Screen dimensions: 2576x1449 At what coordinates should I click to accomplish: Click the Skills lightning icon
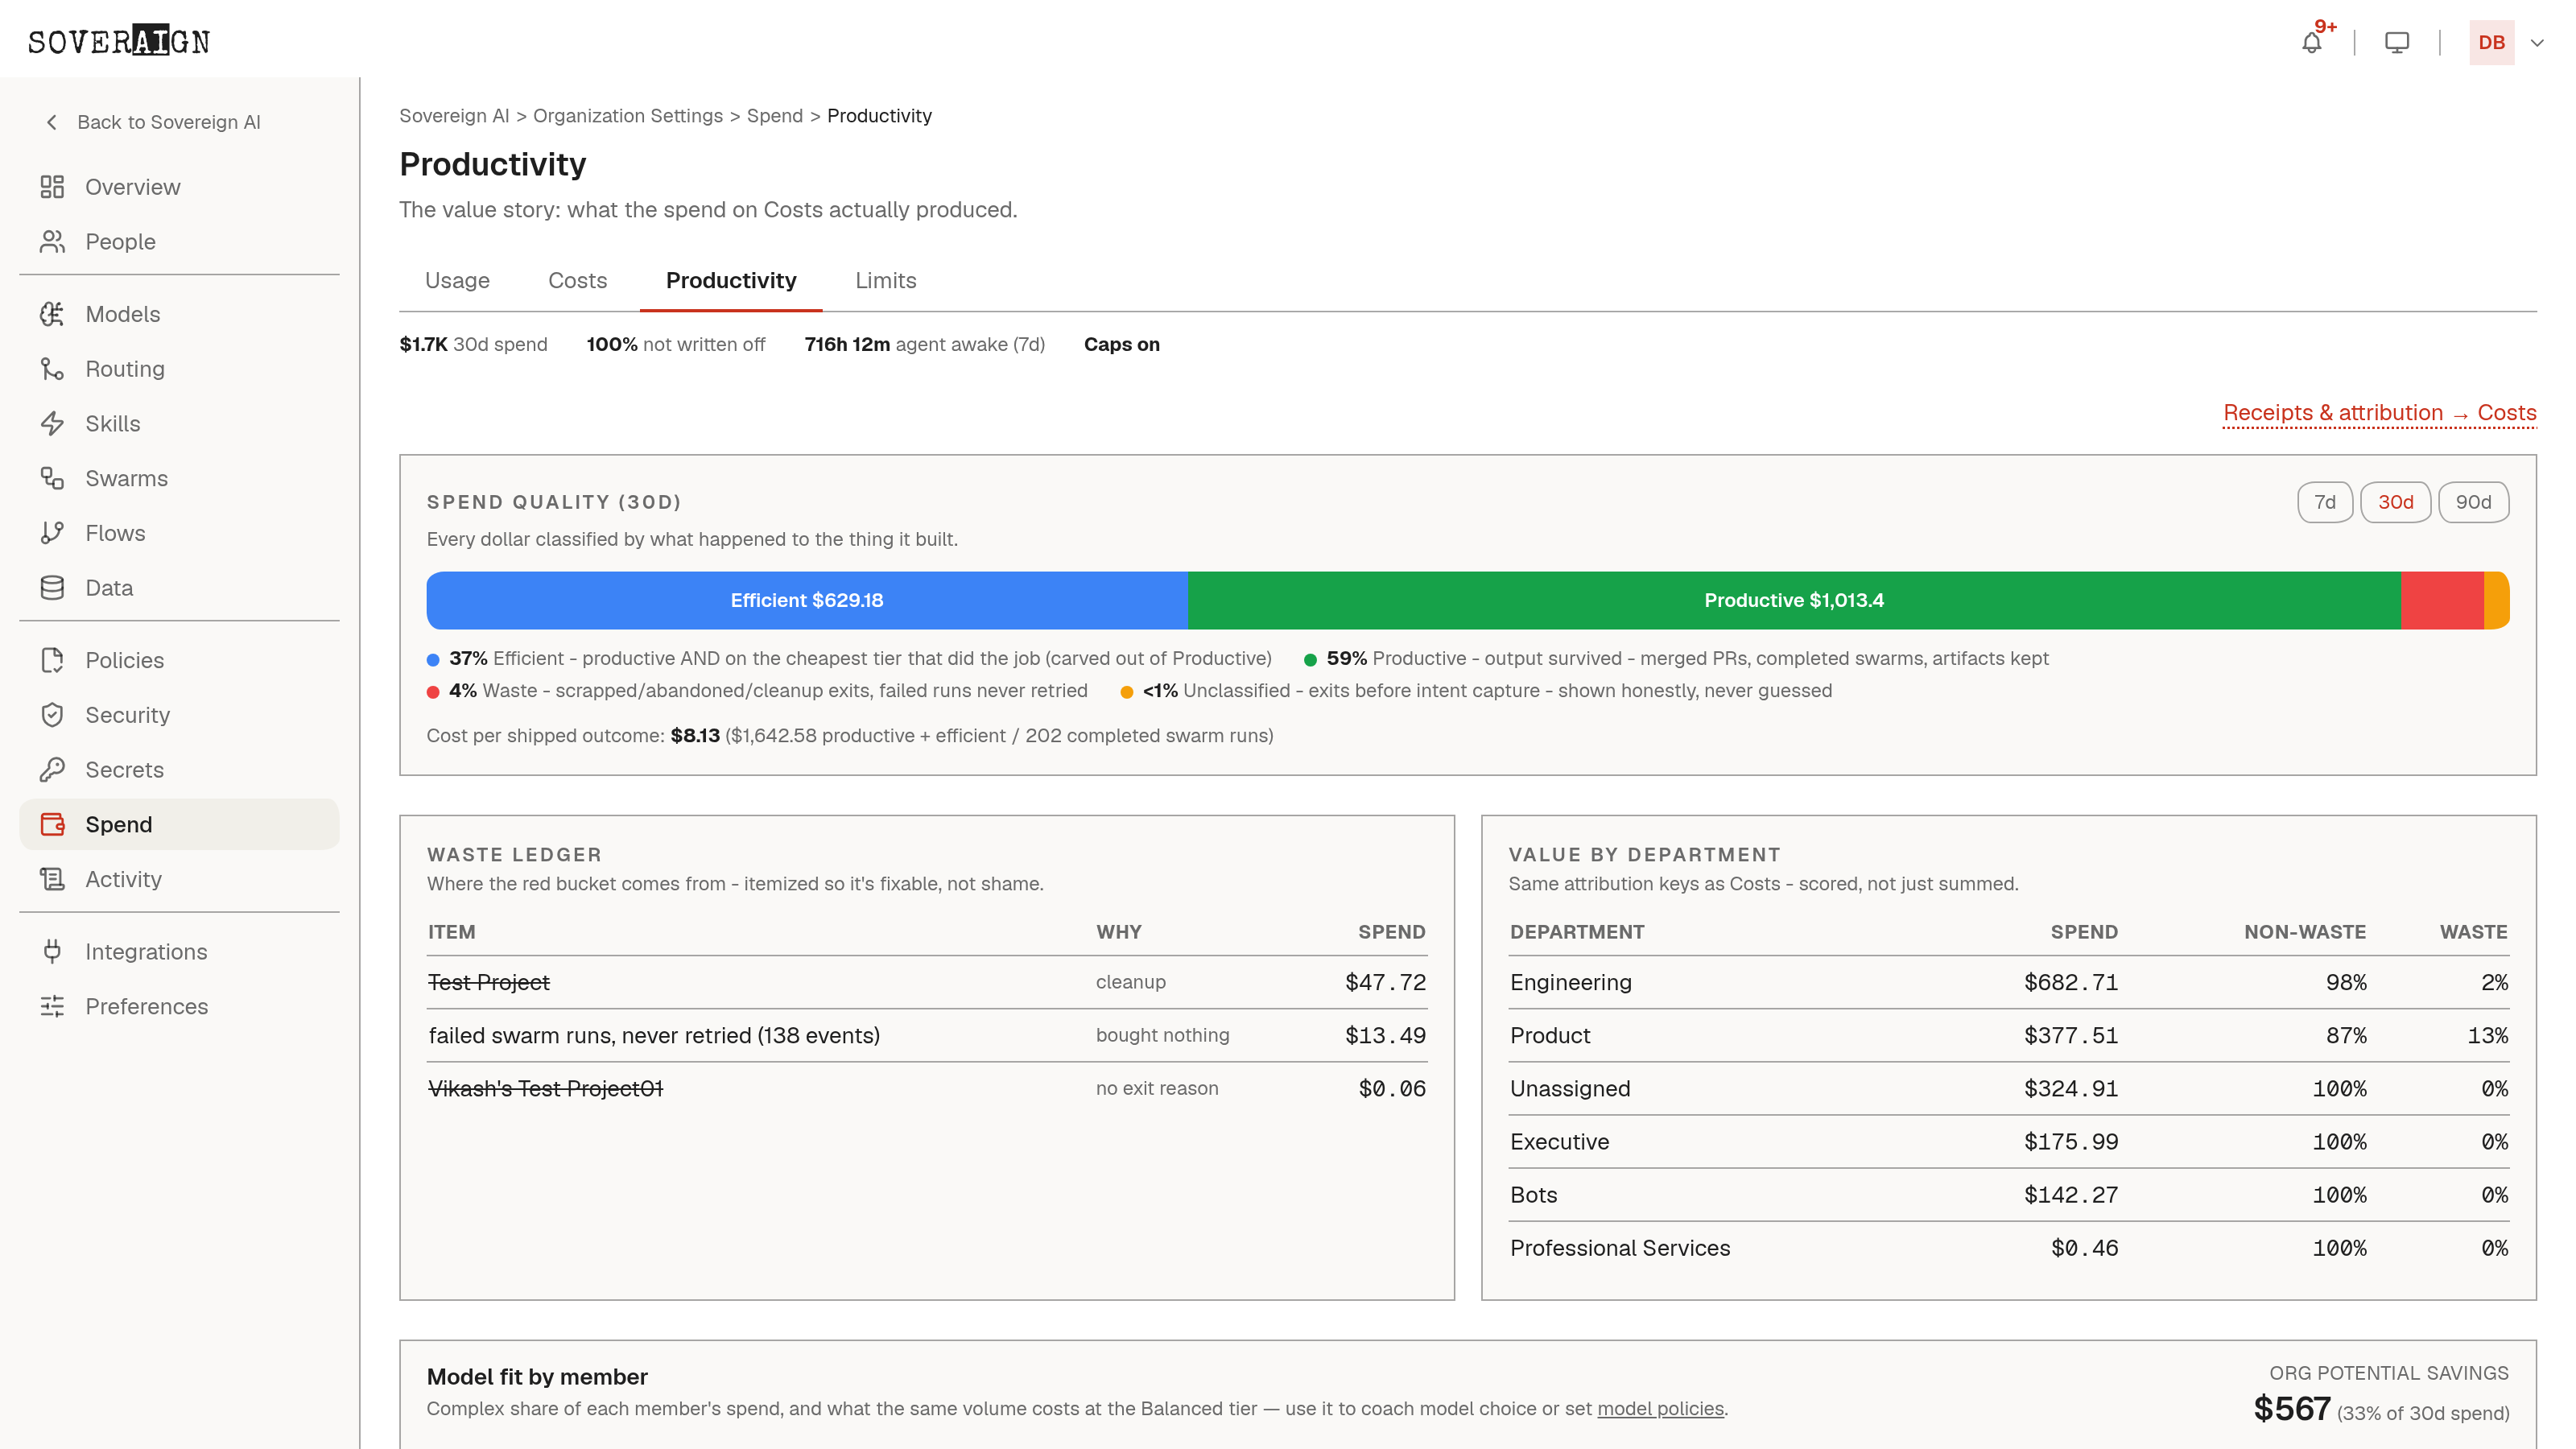(x=52, y=424)
